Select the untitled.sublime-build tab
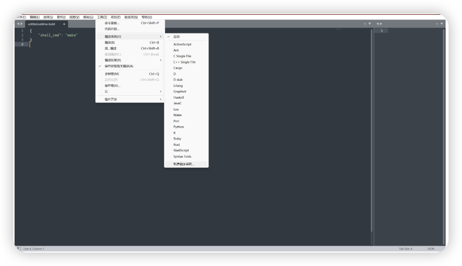This screenshot has width=462, height=266. point(41,24)
